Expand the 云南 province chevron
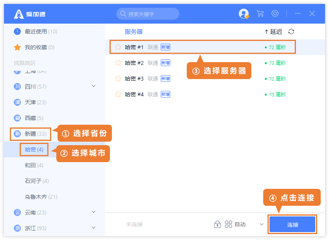 pyautogui.click(x=94, y=212)
